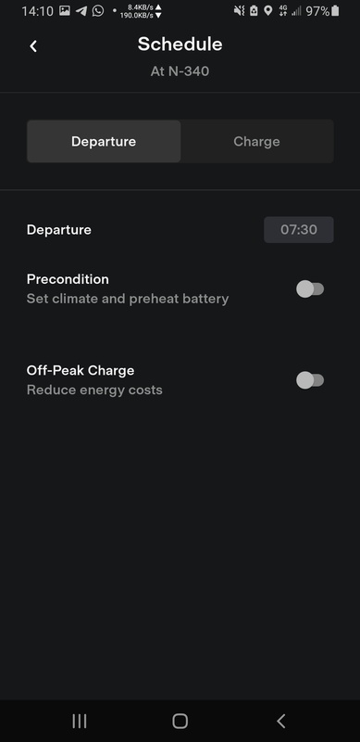Turn on Off-Peak Charge switch
Viewport: 360px width, 742px height.
(310, 380)
